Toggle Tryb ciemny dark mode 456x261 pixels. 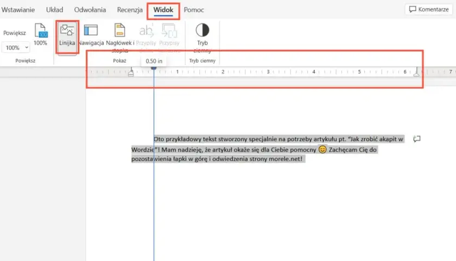202,38
